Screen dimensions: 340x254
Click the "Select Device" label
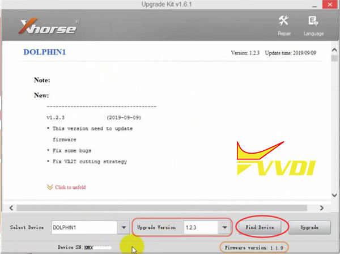27,227
